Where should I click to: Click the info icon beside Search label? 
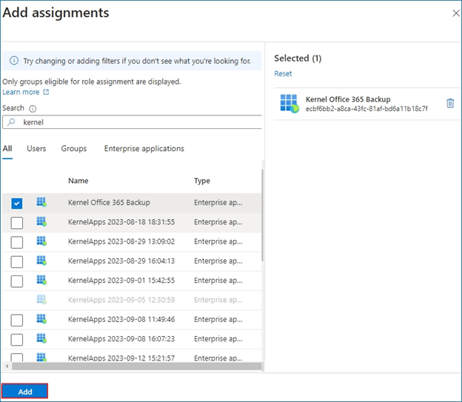[33, 108]
